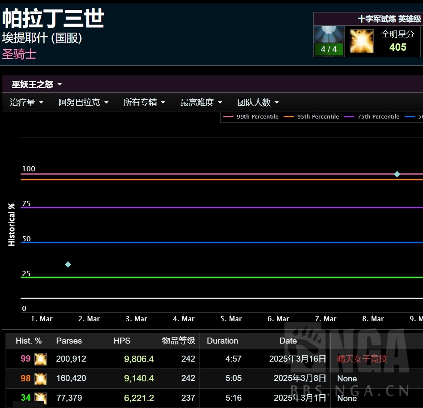Open the 团队人数 raid size menu
The height and width of the screenshot is (408, 423).
258,103
